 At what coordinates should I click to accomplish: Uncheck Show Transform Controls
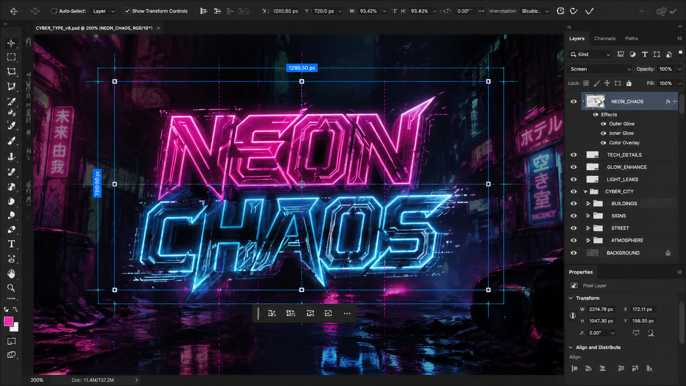[x=127, y=11]
